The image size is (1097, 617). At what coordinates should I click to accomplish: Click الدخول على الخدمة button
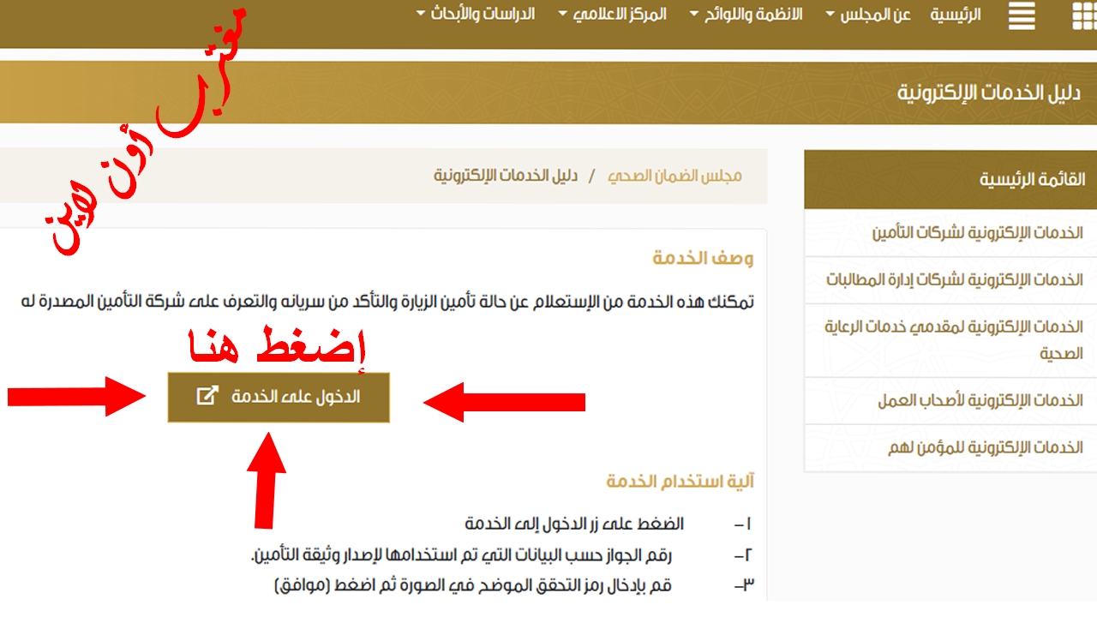[x=279, y=398]
